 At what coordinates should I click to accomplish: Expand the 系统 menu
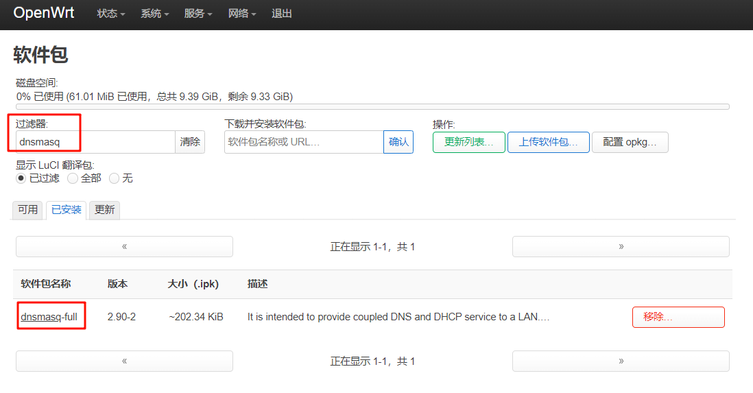pos(154,14)
